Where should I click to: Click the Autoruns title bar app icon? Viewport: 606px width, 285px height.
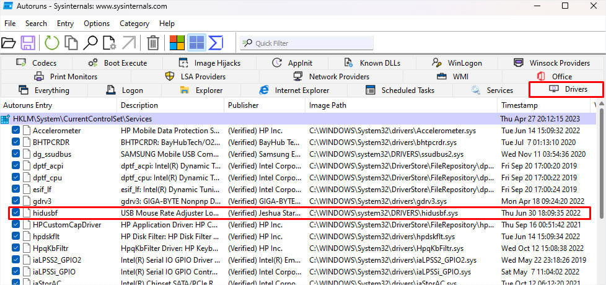click(7, 6)
